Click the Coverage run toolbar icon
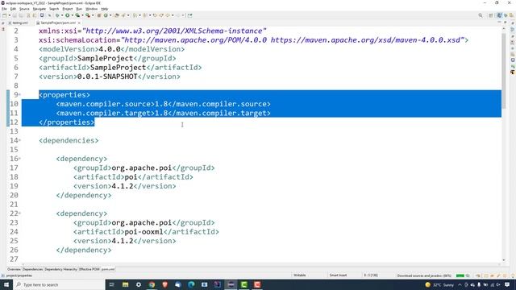This screenshot has height=290, width=516. pos(77,15)
